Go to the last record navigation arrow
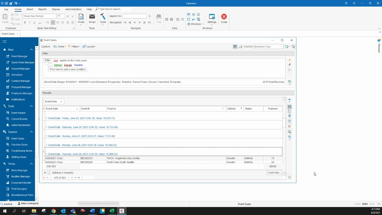 point(150,22)
